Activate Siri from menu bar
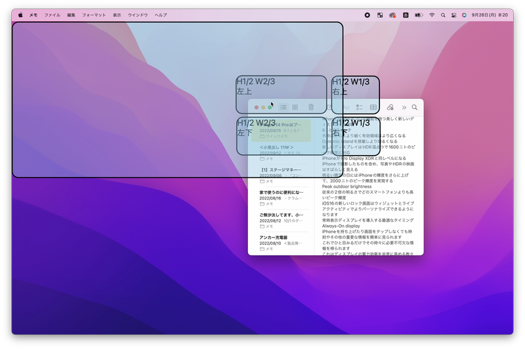Screen dimensions: 525x349 tap(464, 15)
